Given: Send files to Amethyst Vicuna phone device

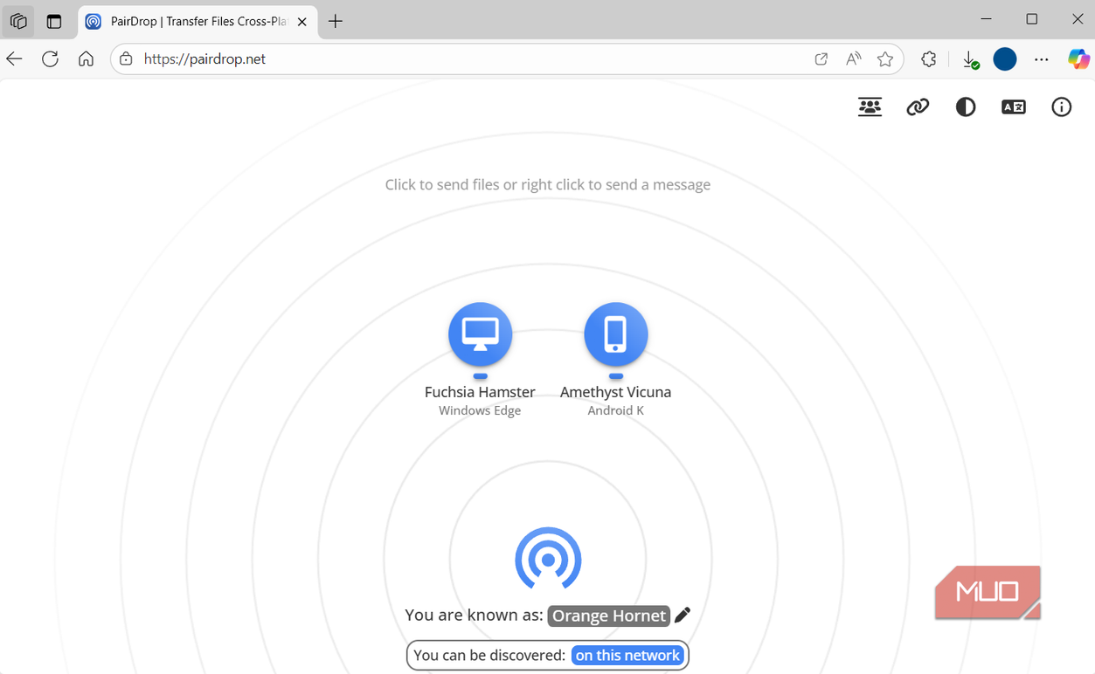Looking at the screenshot, I should click(616, 334).
